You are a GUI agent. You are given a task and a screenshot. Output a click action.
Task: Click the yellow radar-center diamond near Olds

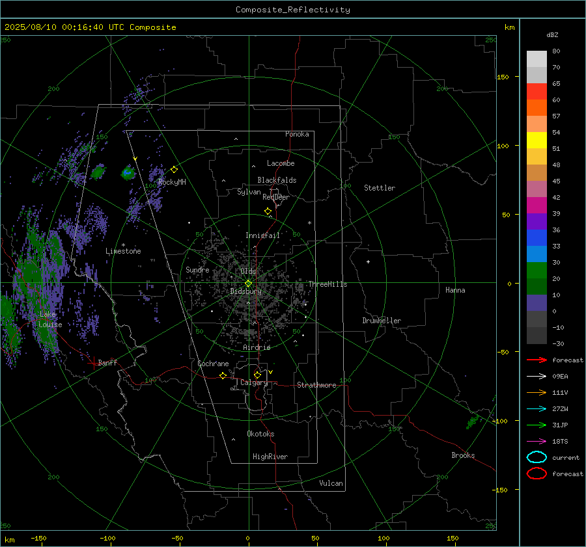pos(248,284)
